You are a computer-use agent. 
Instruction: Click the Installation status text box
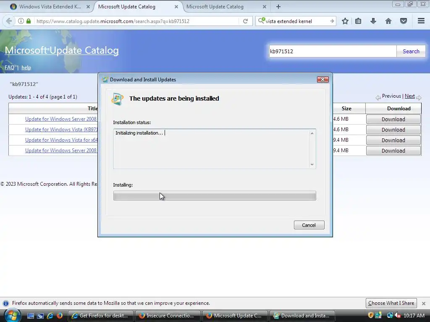215,149
